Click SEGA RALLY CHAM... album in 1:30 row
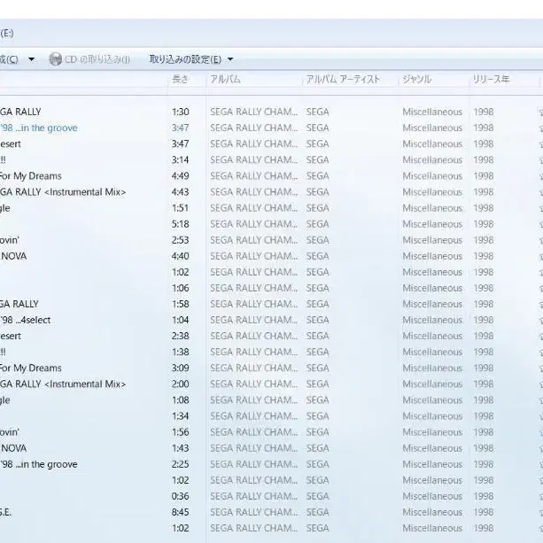This screenshot has width=543, height=543. pos(254,112)
